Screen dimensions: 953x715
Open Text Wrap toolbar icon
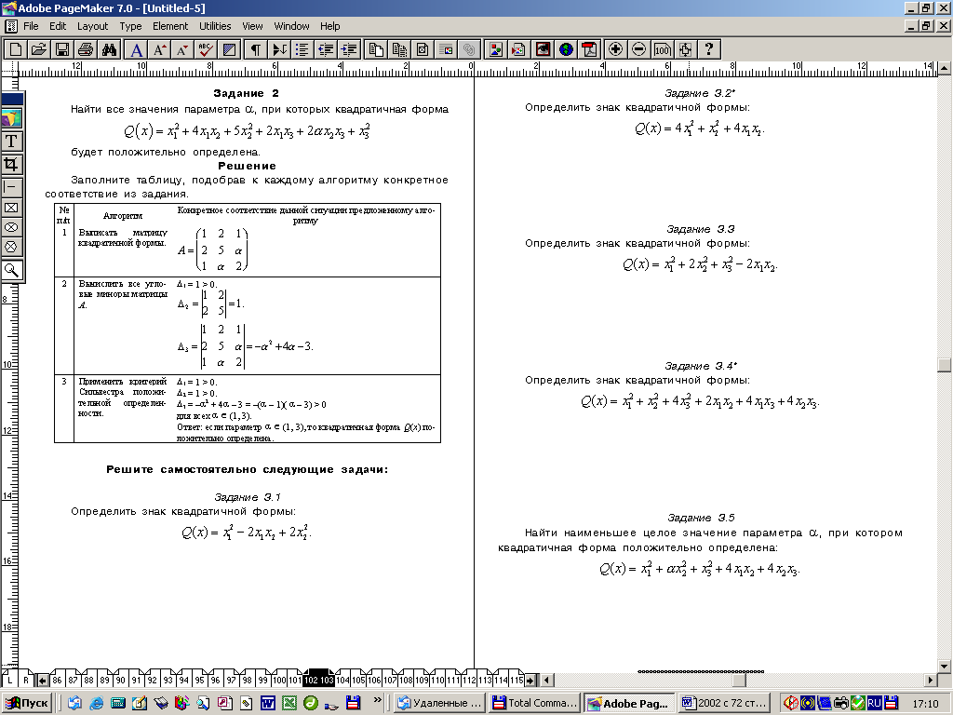point(446,49)
